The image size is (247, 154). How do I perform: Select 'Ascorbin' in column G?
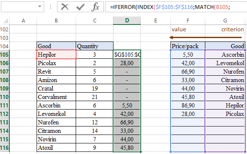(x=225, y=55)
